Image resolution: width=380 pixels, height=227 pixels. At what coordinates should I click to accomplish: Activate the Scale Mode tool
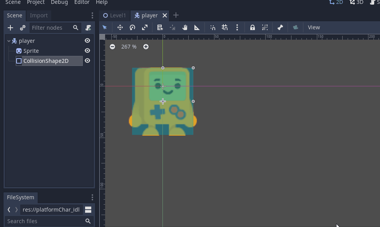pyautogui.click(x=145, y=27)
